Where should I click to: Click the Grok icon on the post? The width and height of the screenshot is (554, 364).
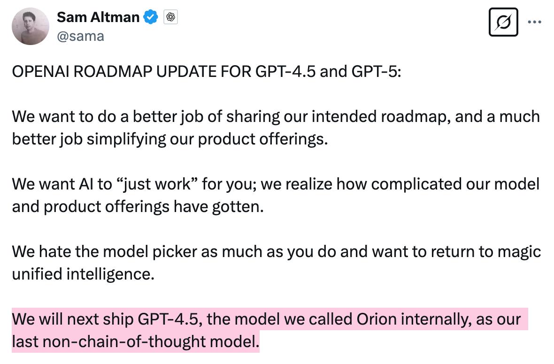click(x=503, y=22)
